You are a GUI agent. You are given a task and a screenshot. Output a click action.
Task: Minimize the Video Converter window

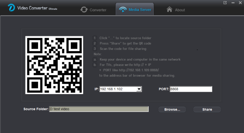pyautogui.click(x=233, y=3)
